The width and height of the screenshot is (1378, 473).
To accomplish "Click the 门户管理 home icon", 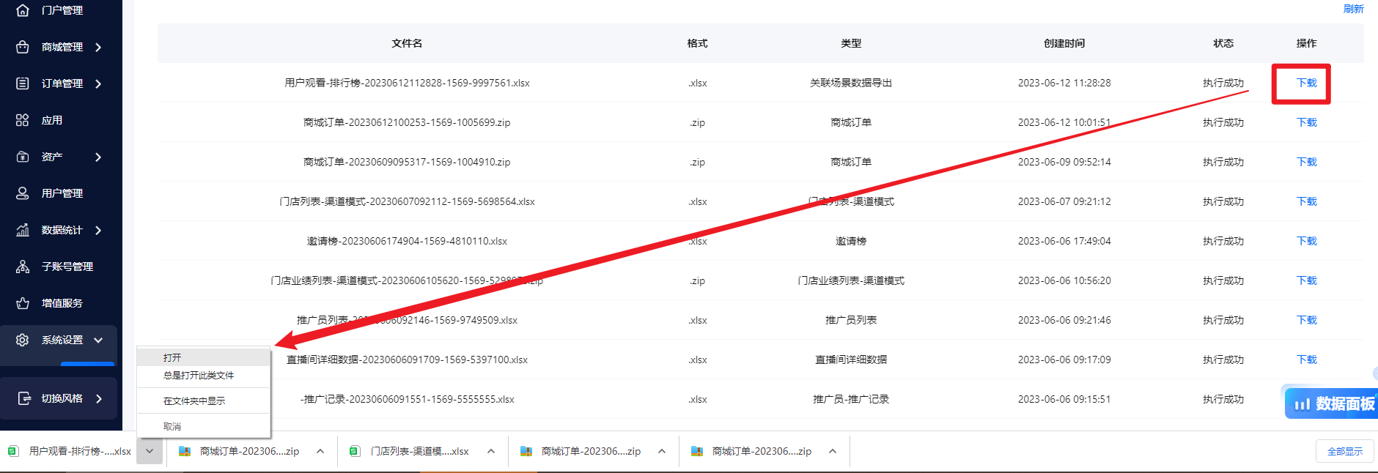I will [x=23, y=10].
